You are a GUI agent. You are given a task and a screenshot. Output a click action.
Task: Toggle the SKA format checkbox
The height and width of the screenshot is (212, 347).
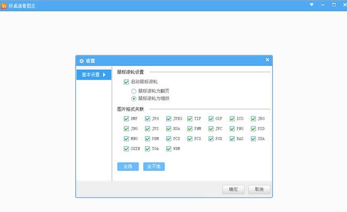tap(253, 139)
